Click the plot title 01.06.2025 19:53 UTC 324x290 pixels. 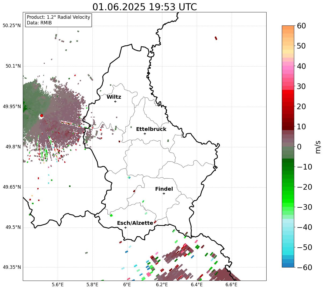145,7
